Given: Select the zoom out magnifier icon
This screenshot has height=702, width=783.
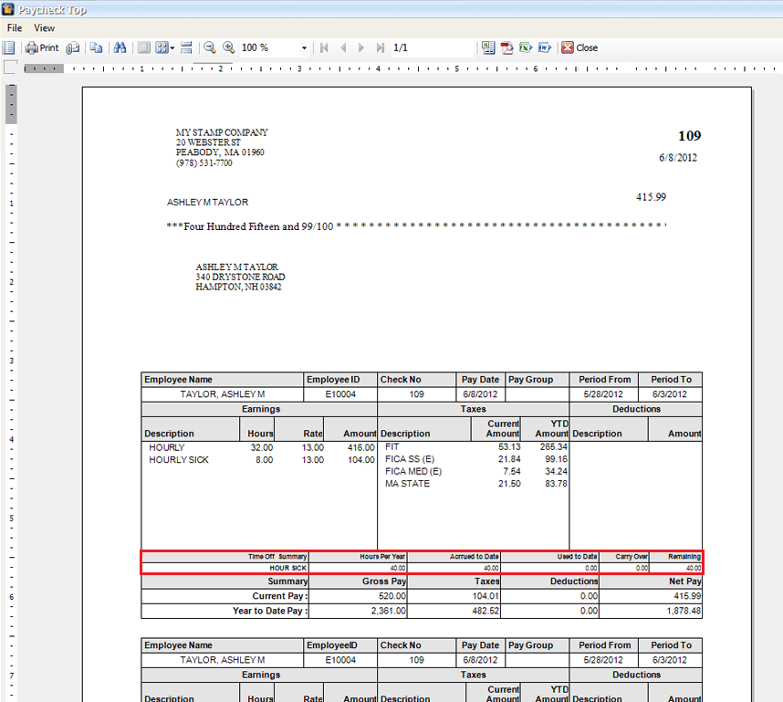Looking at the screenshot, I should [x=210, y=47].
